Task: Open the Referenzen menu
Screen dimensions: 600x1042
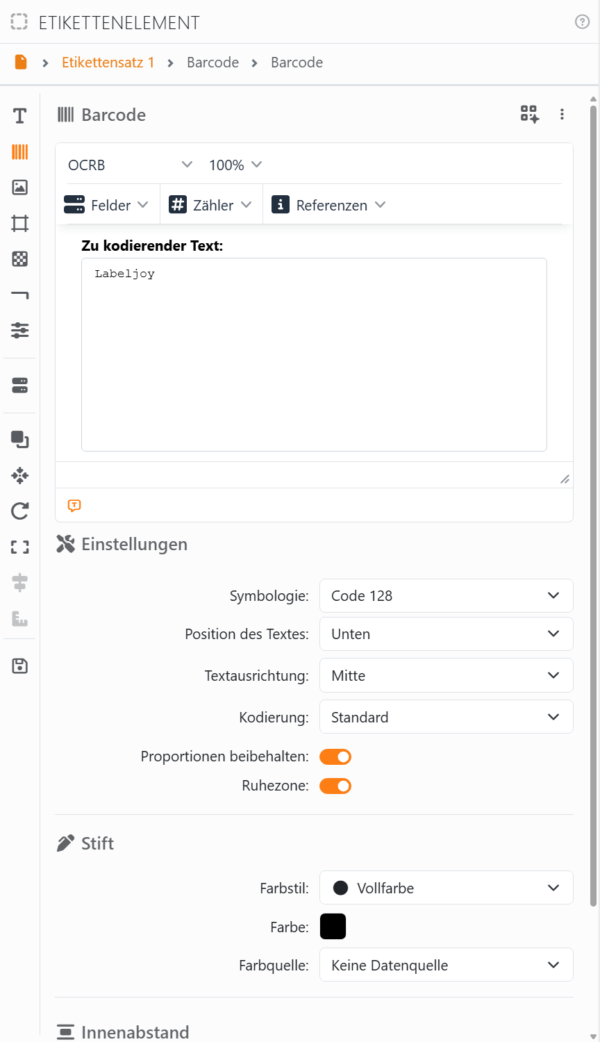Action: (x=328, y=205)
